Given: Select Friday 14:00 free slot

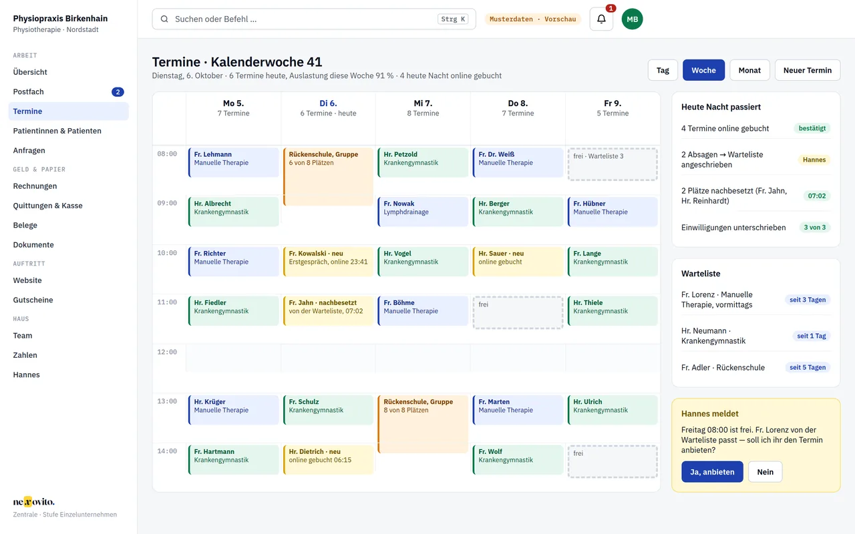Looking at the screenshot, I should pyautogui.click(x=613, y=461).
